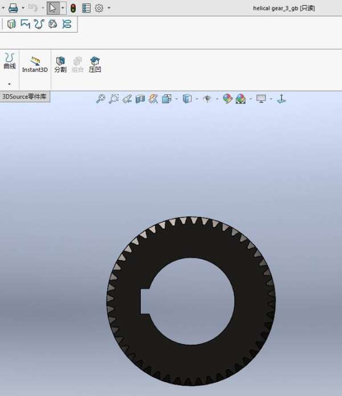Expand the Options gear dropdown arrow
This screenshot has width=342, height=396.
coord(109,8)
